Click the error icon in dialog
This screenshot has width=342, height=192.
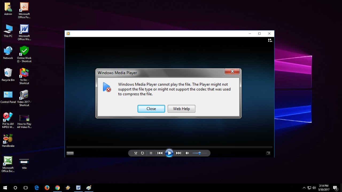(107, 87)
